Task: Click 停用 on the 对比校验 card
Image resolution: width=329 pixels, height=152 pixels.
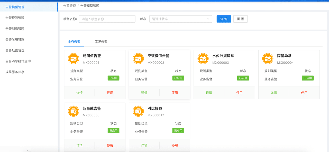Action: (175, 145)
